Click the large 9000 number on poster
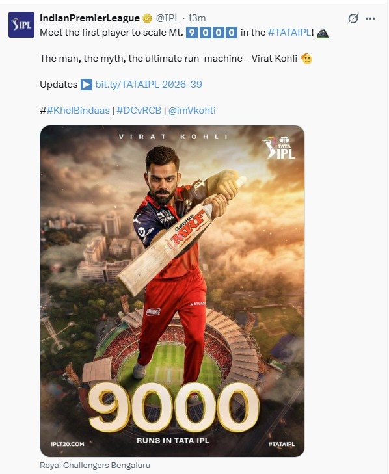 tap(173, 407)
